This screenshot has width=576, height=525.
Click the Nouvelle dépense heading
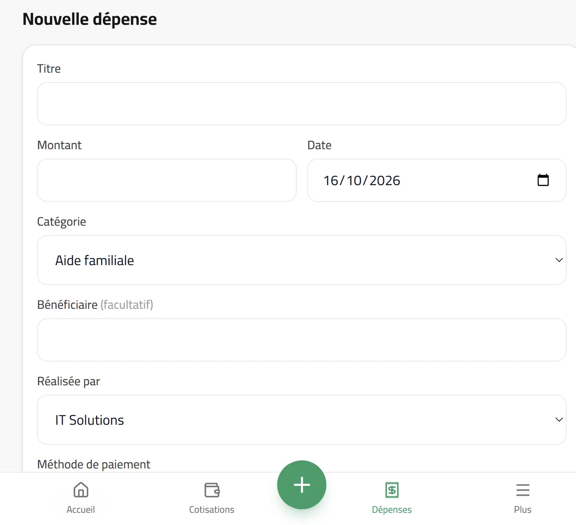tap(90, 19)
